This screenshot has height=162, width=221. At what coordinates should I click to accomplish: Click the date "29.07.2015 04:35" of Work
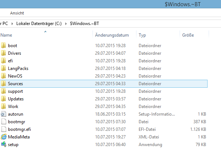[x=110, y=107]
